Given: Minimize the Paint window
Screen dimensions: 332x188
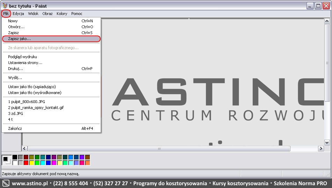Looking at the screenshot, I should pyautogui.click(x=310, y=6).
